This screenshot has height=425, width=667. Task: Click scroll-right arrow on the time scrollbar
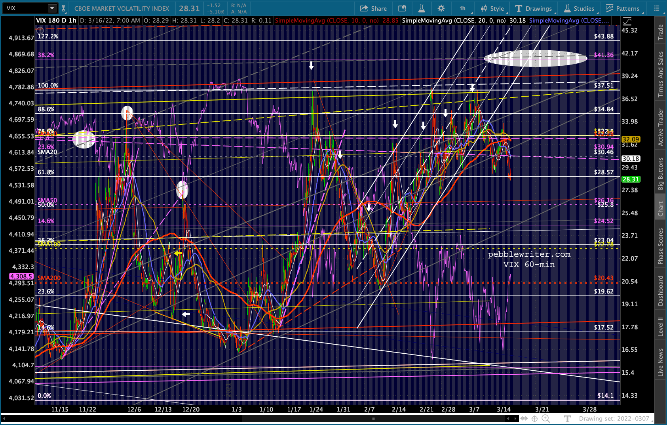(x=516, y=418)
